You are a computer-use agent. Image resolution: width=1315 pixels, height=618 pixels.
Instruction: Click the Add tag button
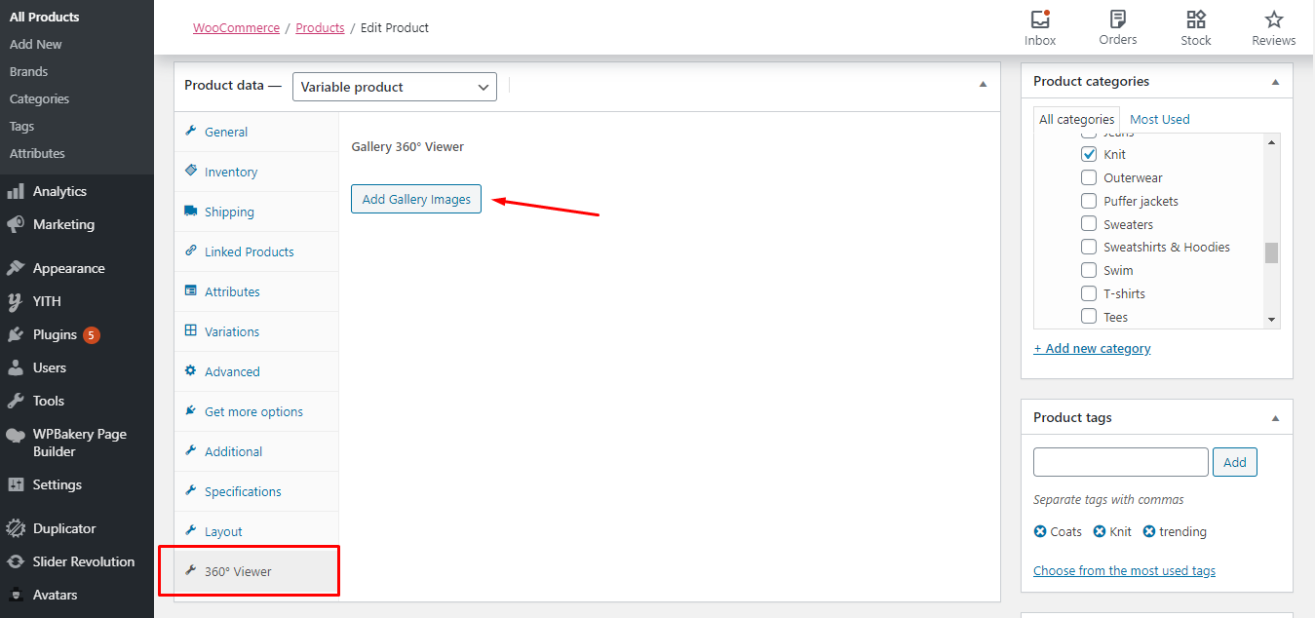coord(1235,462)
